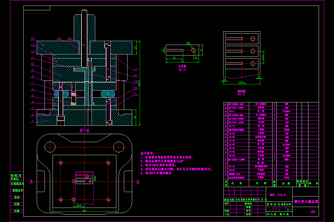Select technical requirement line 5 mentioning 16T
334x222 pixels.
[x=156, y=173]
